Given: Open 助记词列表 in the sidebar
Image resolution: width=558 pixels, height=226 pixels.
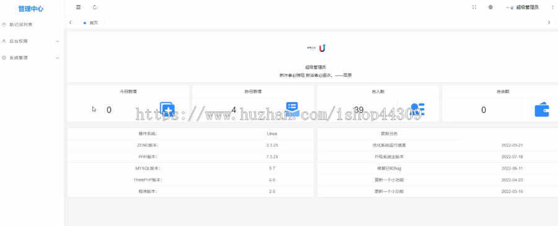Looking at the screenshot, I should pos(21,25).
